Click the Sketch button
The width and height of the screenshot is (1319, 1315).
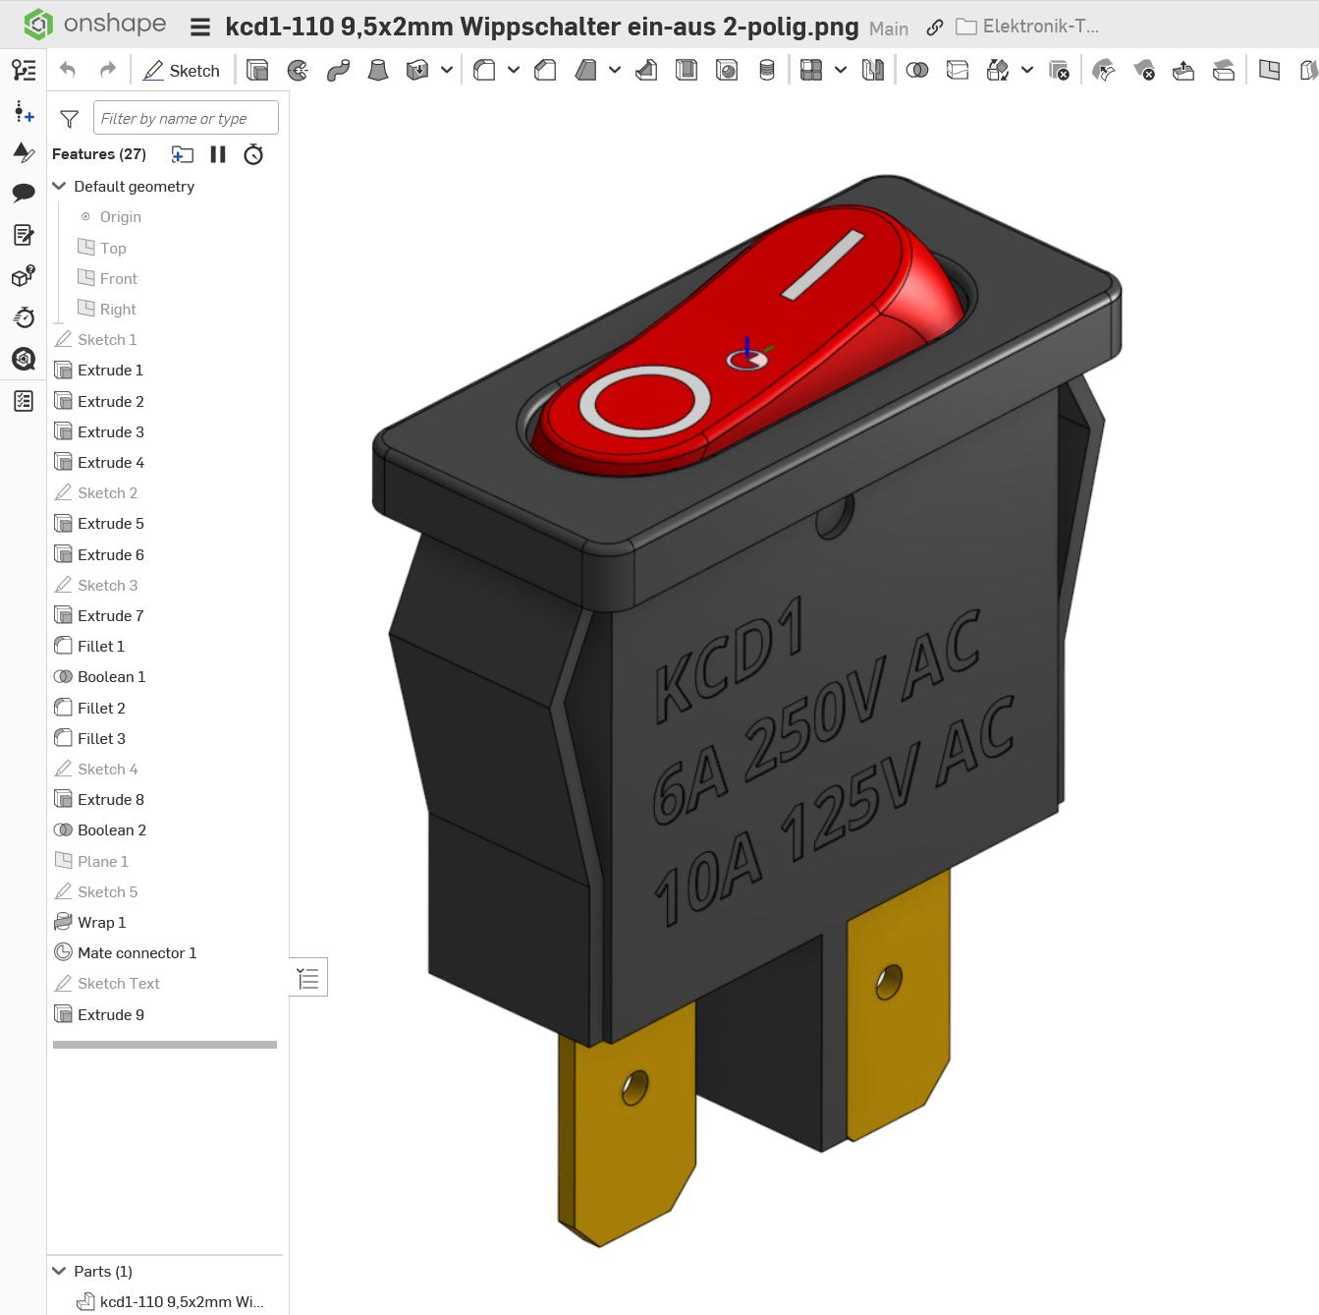182,70
